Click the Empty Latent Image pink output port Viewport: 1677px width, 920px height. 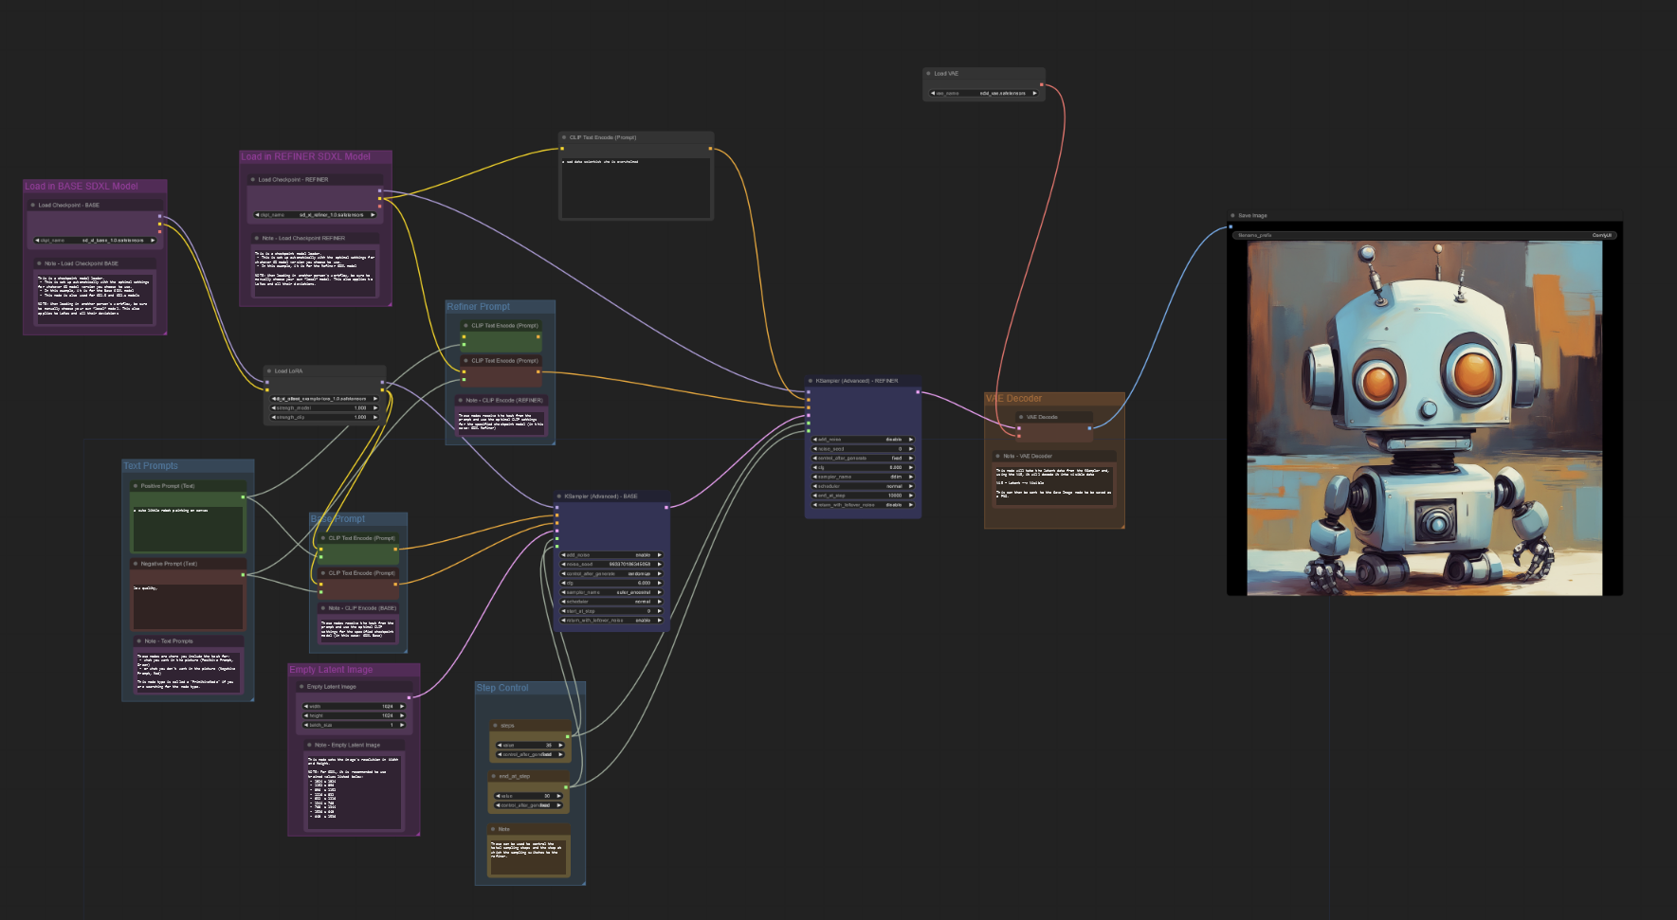(409, 697)
